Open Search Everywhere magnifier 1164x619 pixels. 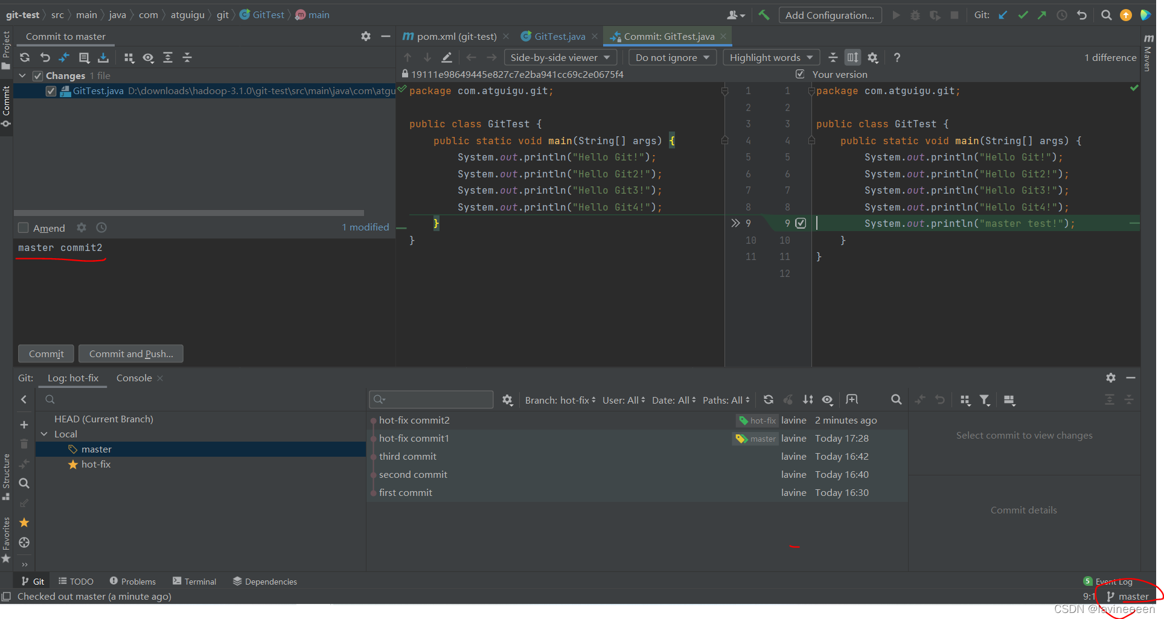coord(1106,15)
